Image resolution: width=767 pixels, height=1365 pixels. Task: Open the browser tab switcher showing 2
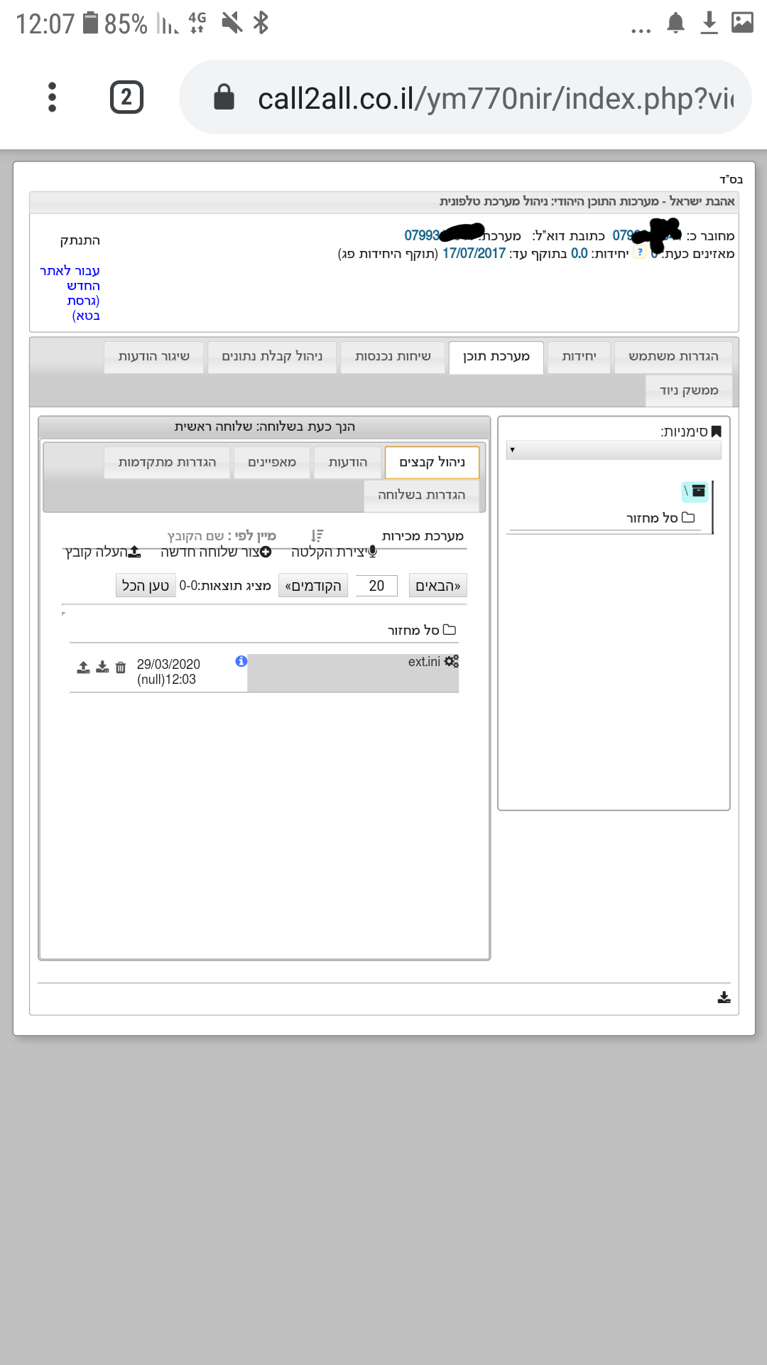(x=126, y=97)
